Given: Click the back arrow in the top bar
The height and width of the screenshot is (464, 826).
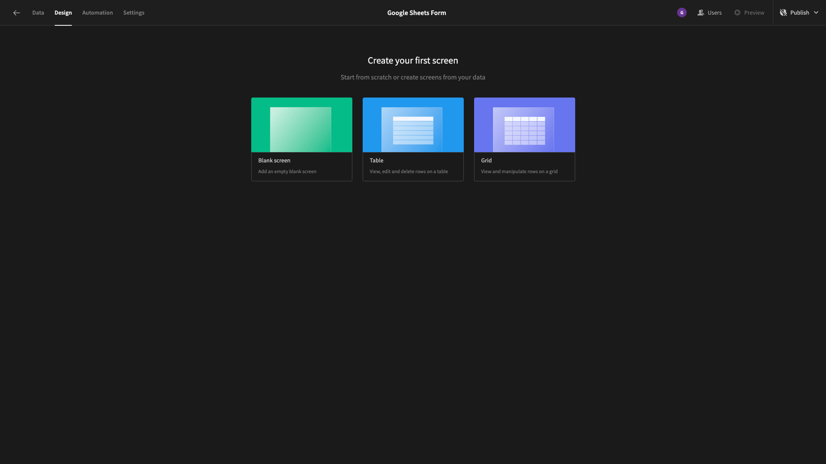Looking at the screenshot, I should (16, 12).
